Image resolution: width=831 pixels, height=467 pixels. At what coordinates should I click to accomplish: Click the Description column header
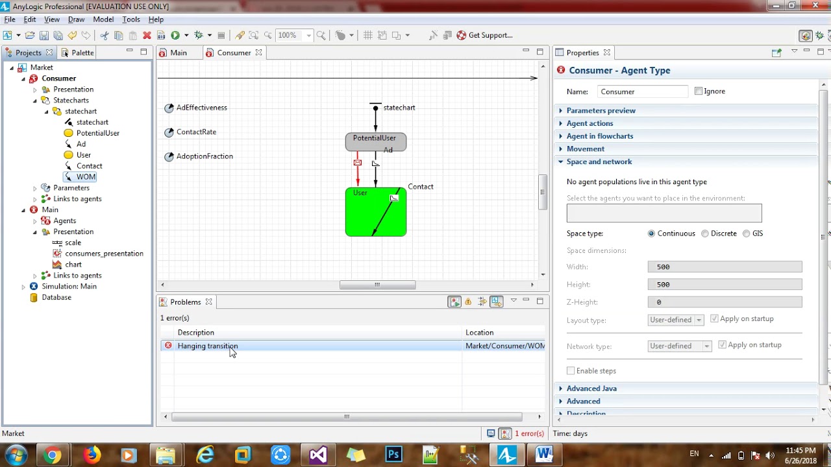click(195, 333)
